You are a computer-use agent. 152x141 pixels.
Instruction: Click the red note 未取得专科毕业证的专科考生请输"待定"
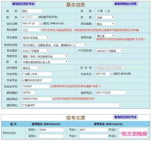[x=75, y=86]
